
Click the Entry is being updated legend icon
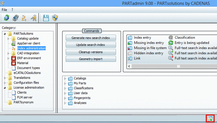point(171,43)
